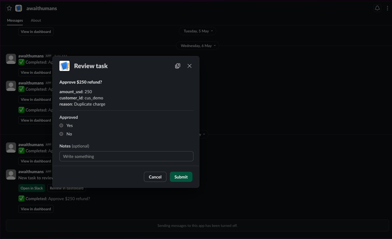Open the Wednesday, 6 May date dropdown
Viewport: 392px width, 239px height.
coord(197,46)
